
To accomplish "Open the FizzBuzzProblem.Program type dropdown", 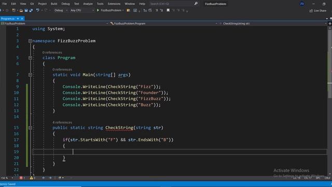I will pos(164,23).
